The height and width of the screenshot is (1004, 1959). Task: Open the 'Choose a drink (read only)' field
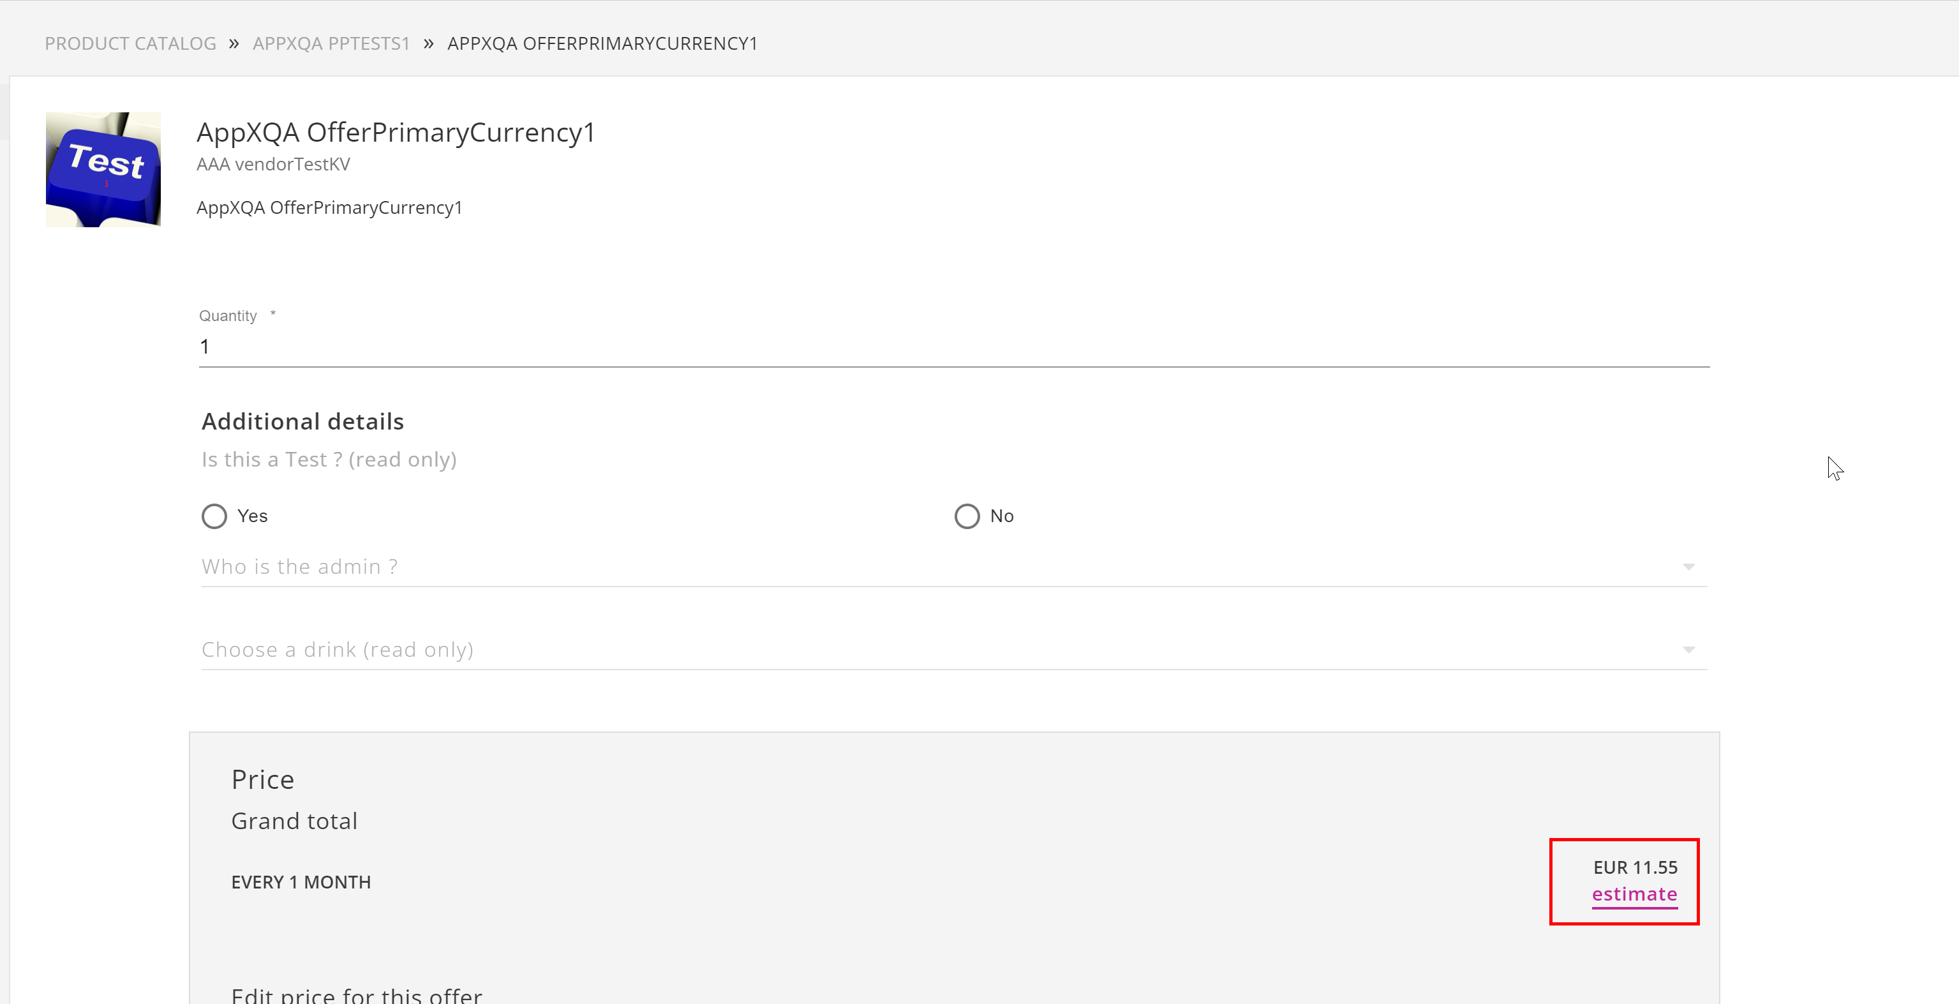953,650
